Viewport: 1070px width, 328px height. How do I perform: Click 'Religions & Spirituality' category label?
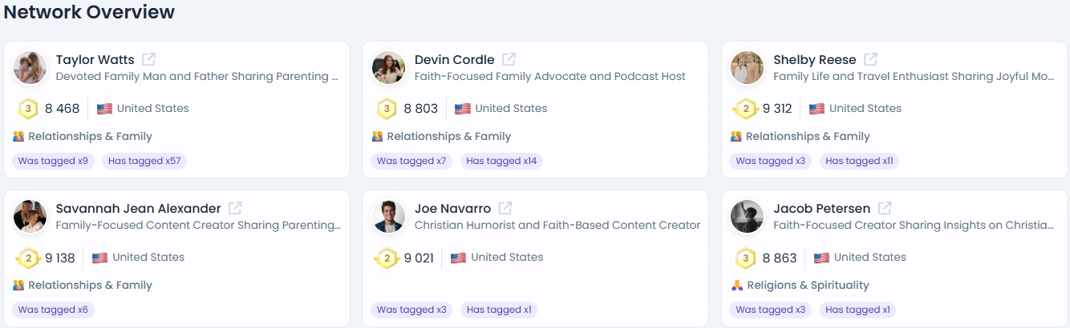click(x=808, y=286)
